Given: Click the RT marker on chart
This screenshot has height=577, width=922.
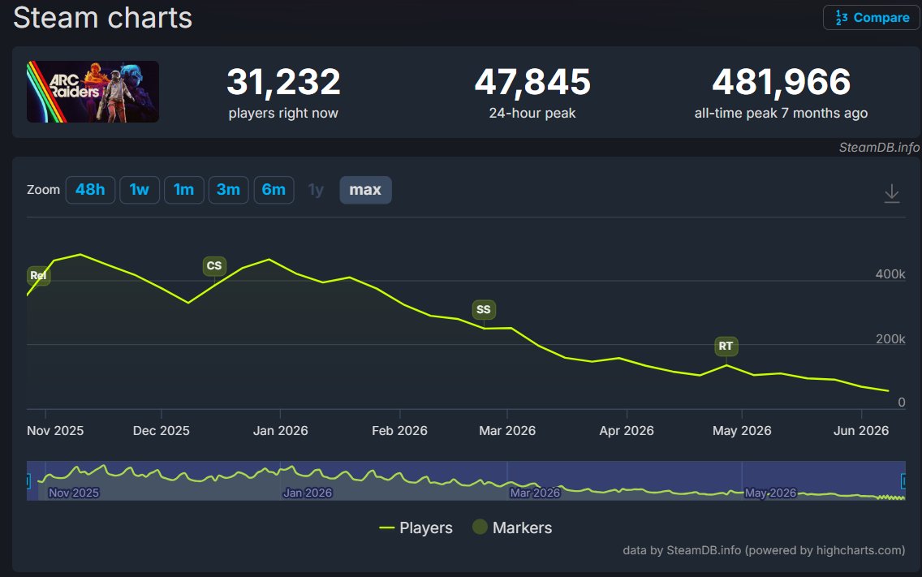Looking at the screenshot, I should (726, 346).
